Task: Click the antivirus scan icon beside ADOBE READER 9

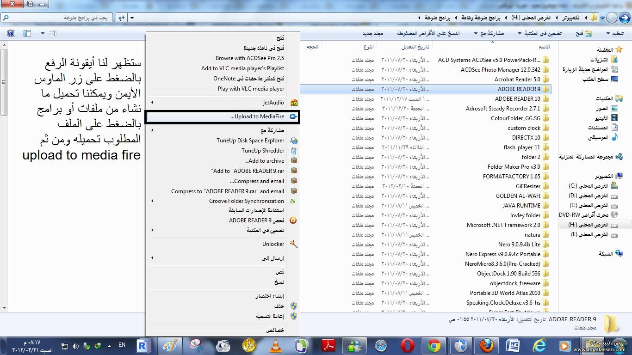Action: coord(293,220)
